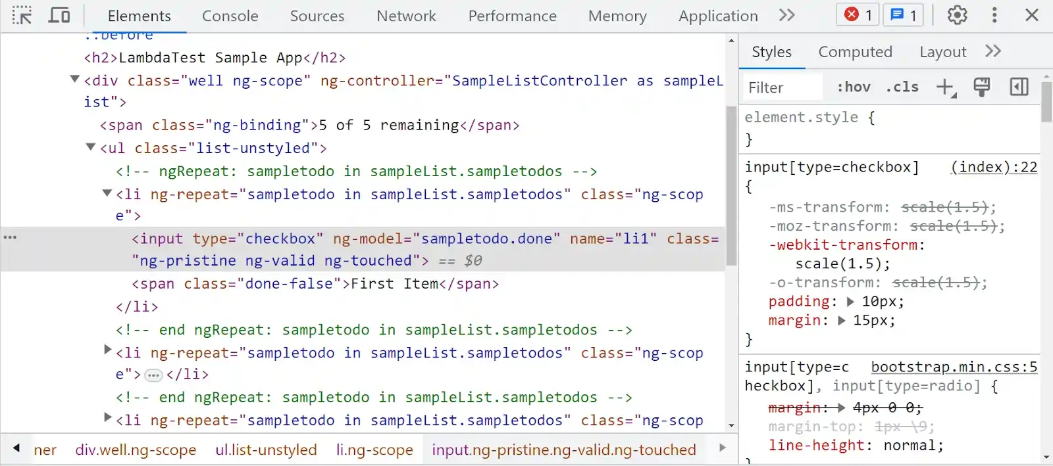Select the truncated 'ner' breadcrumb
Image resolution: width=1053 pixels, height=466 pixels.
click(x=45, y=450)
